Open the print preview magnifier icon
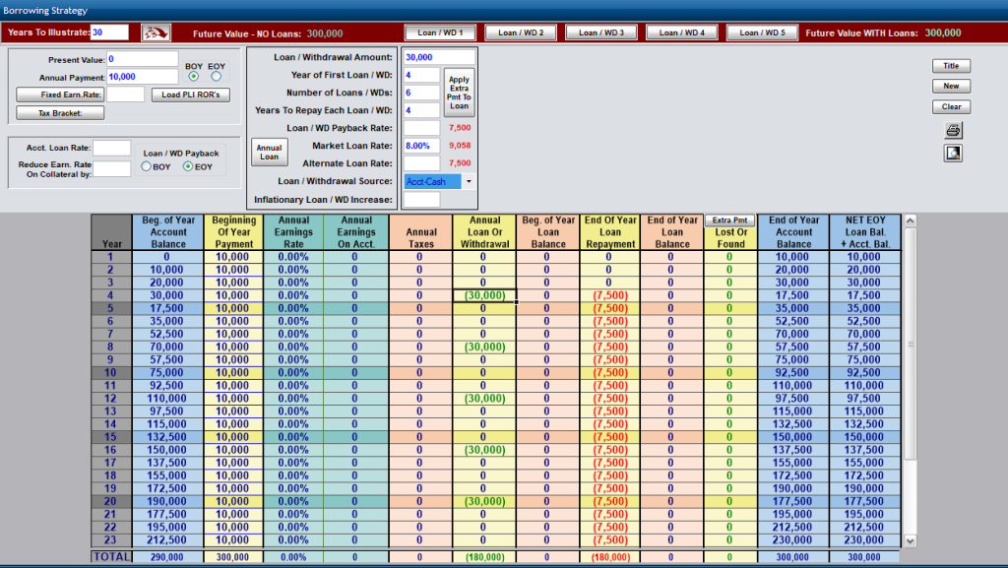1008x568 pixels. tap(953, 153)
